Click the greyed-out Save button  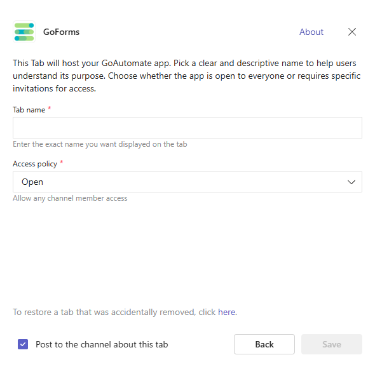point(332,344)
